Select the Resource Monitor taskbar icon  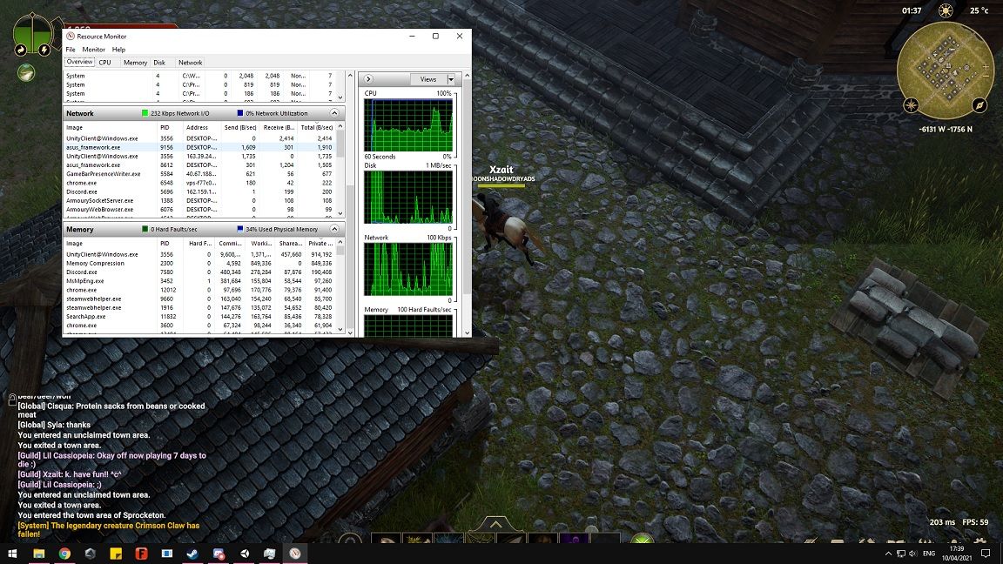[x=295, y=554]
